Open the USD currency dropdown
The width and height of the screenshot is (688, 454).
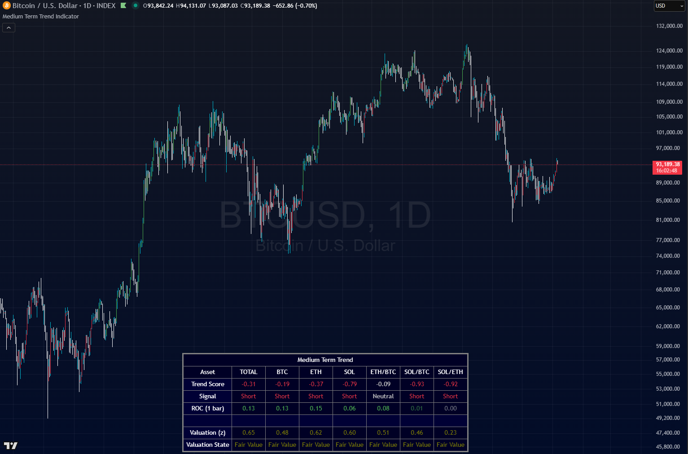[x=668, y=6]
